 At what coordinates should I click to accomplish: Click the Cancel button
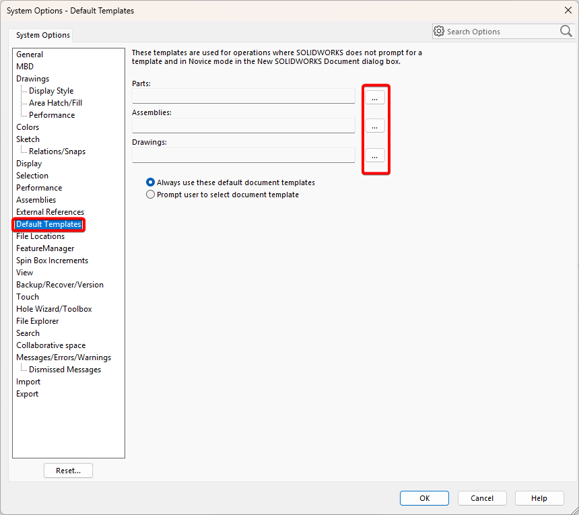coord(482,498)
